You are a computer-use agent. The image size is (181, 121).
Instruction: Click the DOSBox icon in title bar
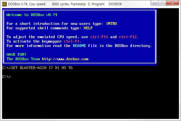4,4
